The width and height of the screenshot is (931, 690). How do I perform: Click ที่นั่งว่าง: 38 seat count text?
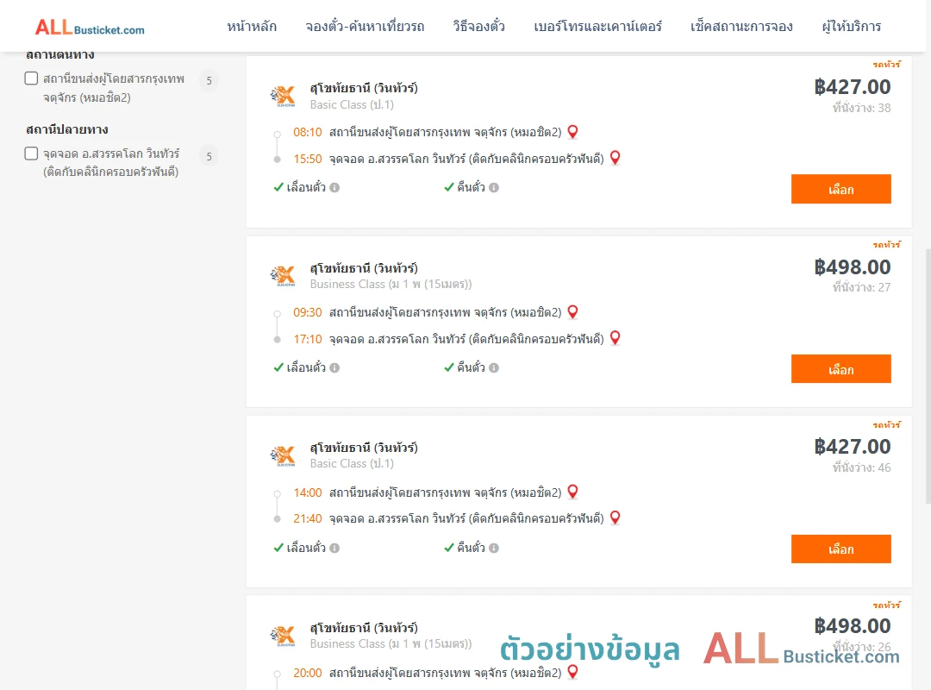(x=861, y=108)
